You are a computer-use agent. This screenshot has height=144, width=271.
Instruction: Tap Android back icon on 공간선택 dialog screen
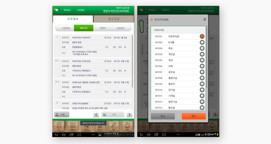point(141,134)
